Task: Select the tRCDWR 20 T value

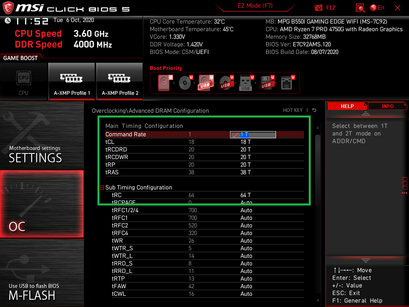Action: (x=246, y=157)
